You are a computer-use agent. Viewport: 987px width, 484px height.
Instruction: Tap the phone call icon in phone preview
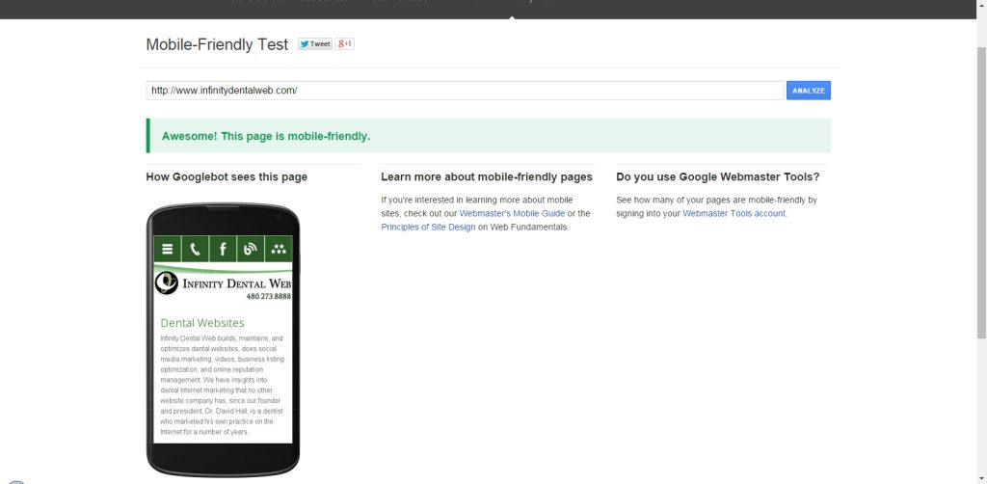(x=195, y=250)
